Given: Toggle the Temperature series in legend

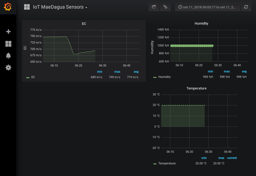Looking at the screenshot, I should click(167, 163).
